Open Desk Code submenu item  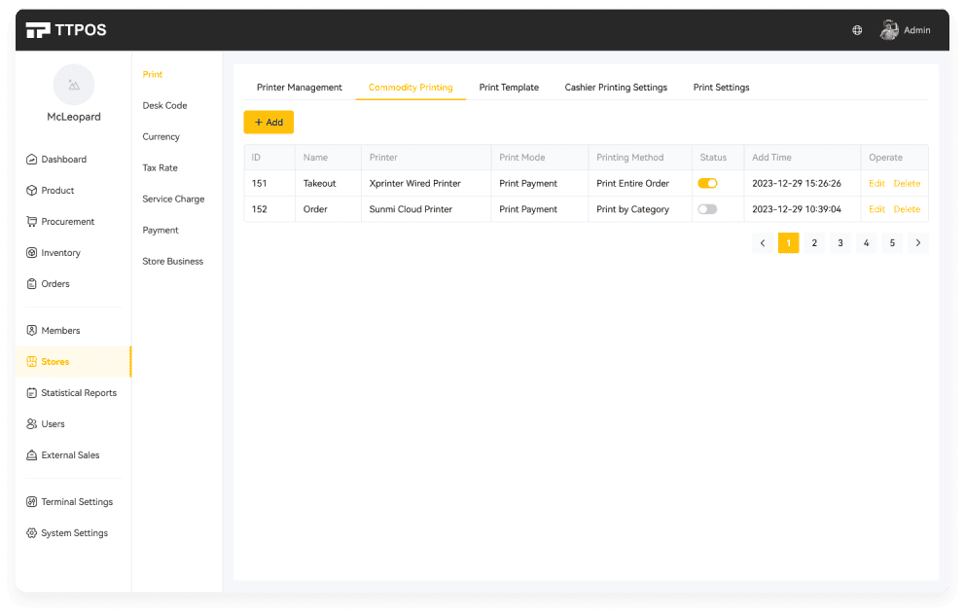click(x=165, y=106)
